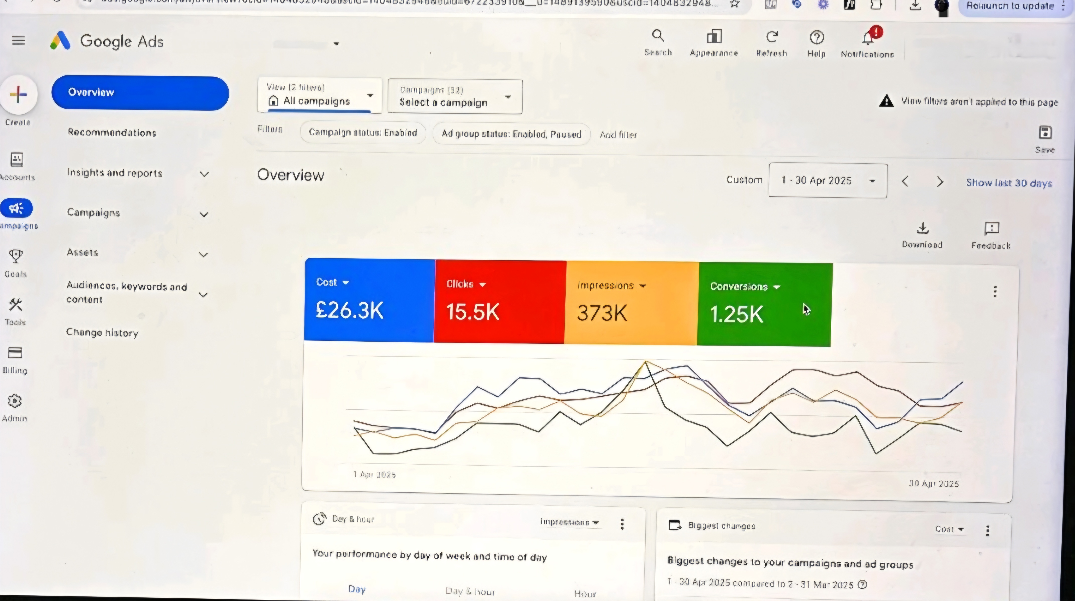Open the Tools wrench icon
1075x601 pixels.
tap(16, 305)
